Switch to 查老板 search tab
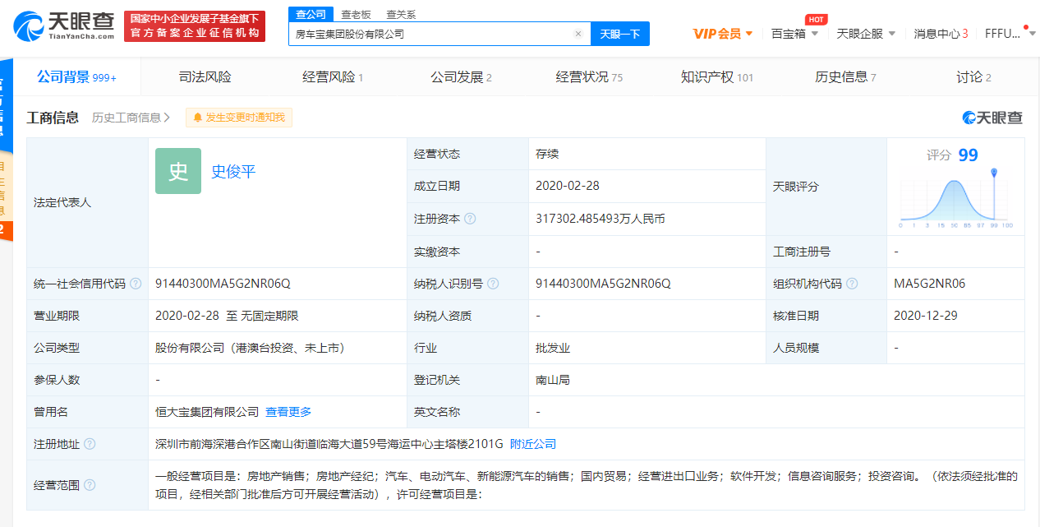The height and width of the screenshot is (527, 1040). (x=356, y=14)
